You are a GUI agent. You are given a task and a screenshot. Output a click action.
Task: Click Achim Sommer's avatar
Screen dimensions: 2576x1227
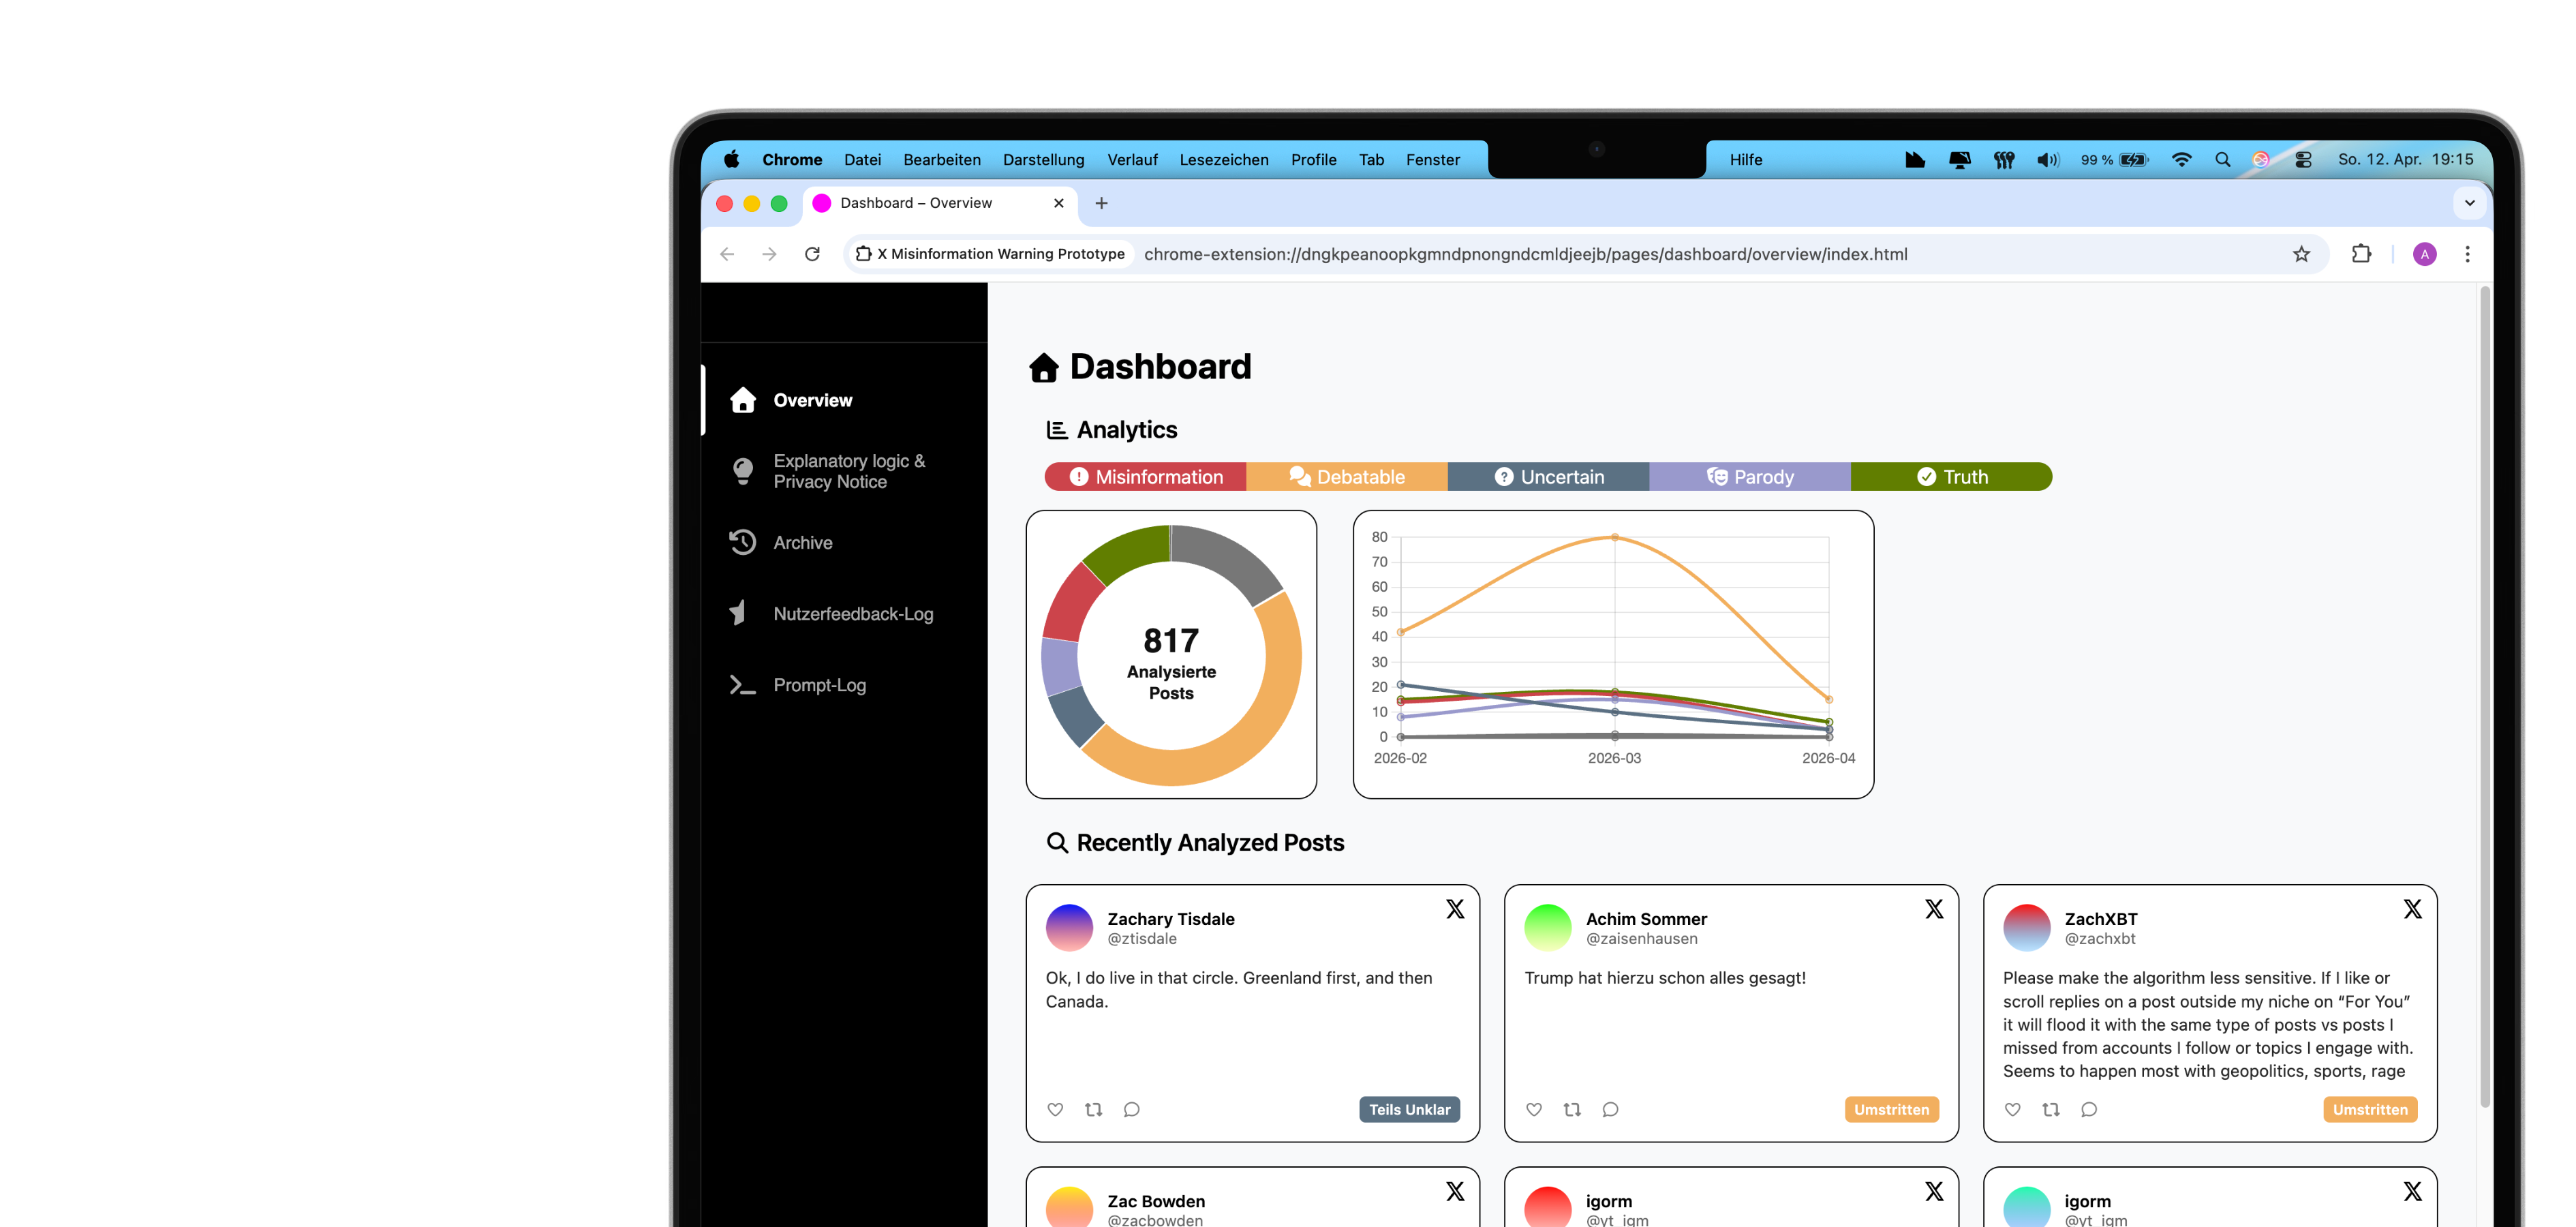1548,927
